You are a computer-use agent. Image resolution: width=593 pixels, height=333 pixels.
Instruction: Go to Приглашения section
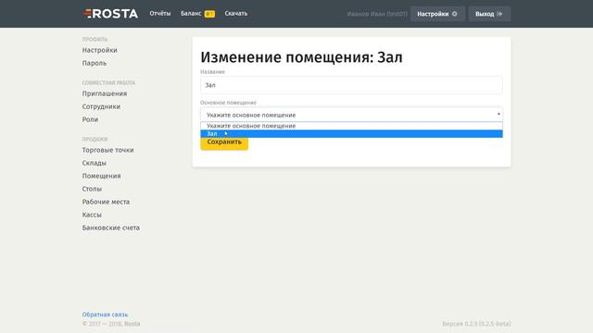[x=105, y=93]
